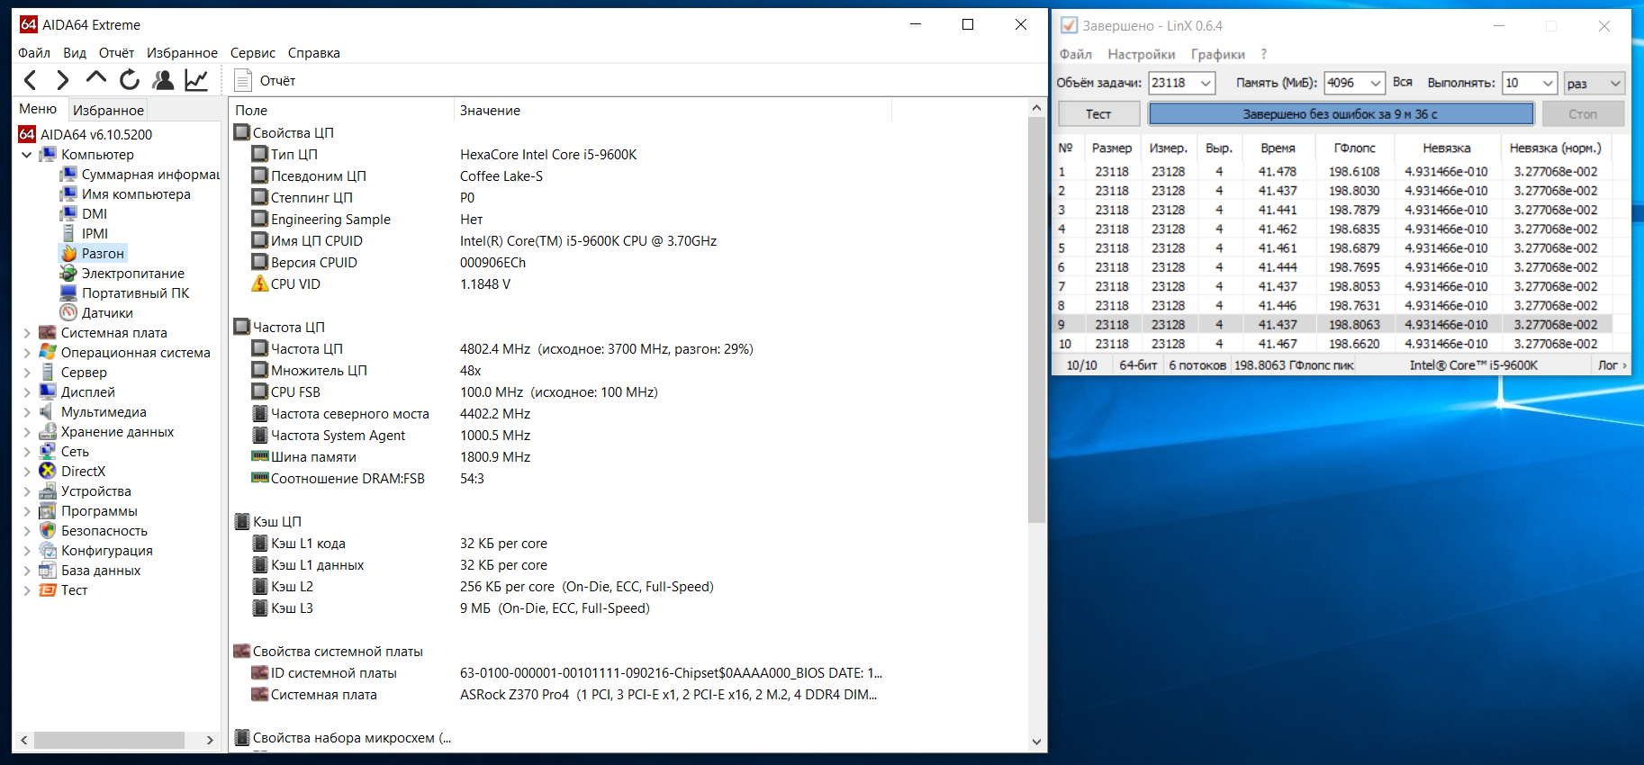Image resolution: width=1644 pixels, height=765 pixels.
Task: Click the Тест benchmark icon in tree
Action: [48, 590]
